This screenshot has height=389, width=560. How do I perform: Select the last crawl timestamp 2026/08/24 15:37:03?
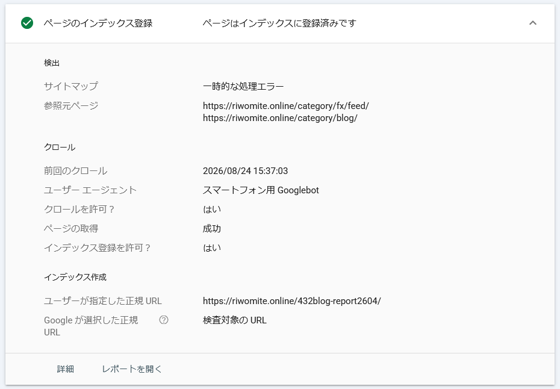245,171
